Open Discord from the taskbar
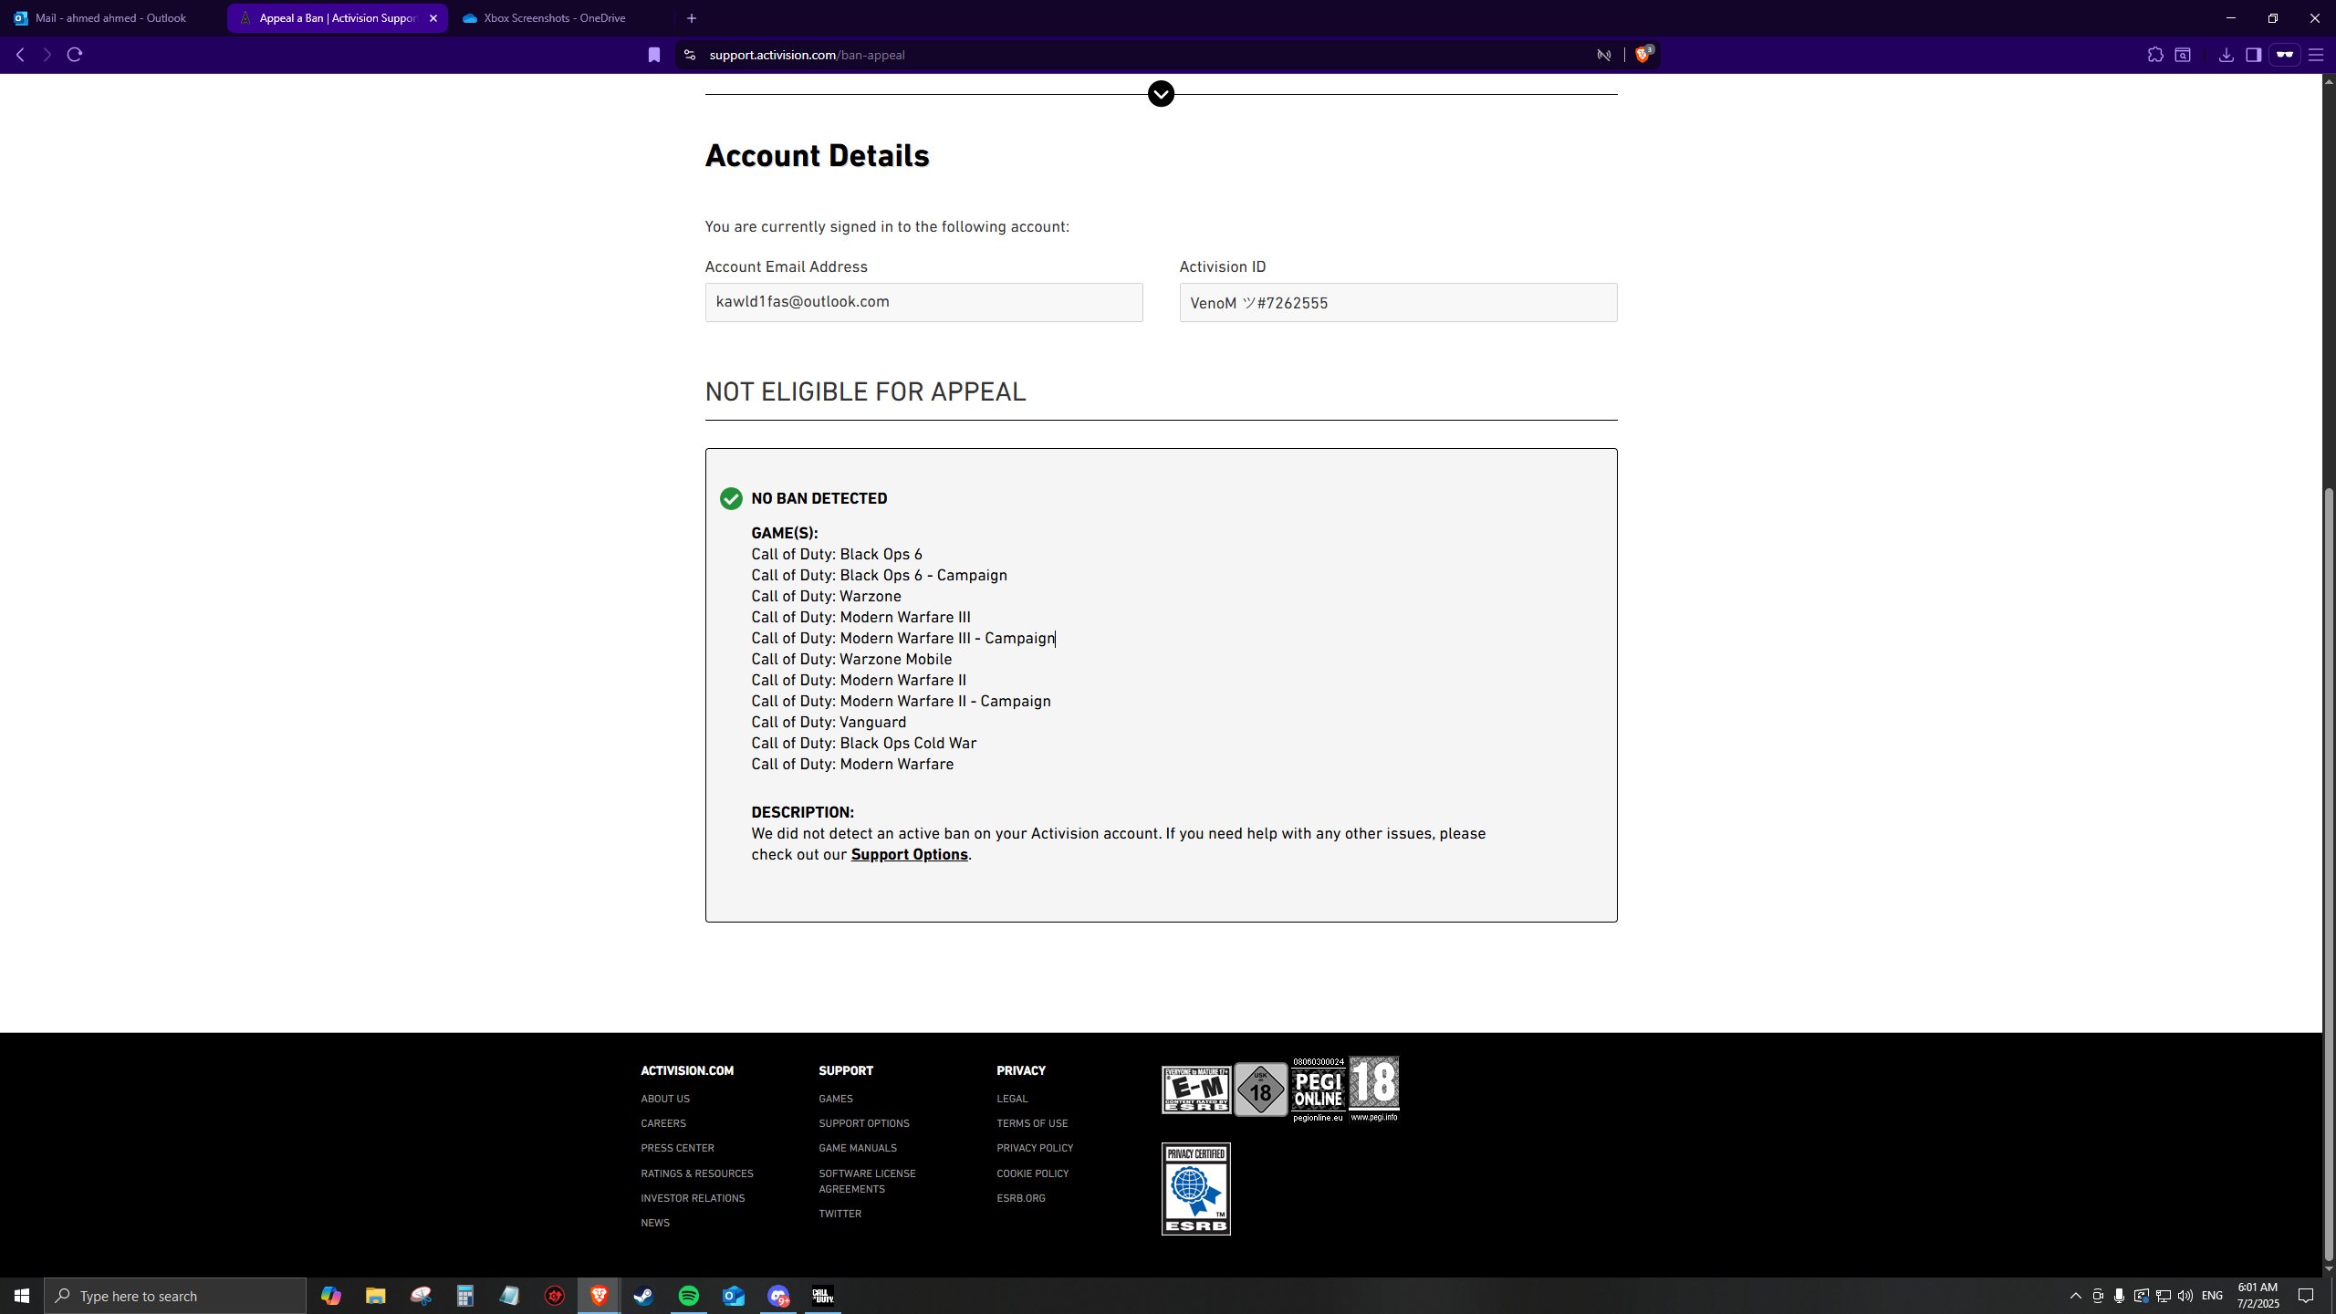 (778, 1296)
